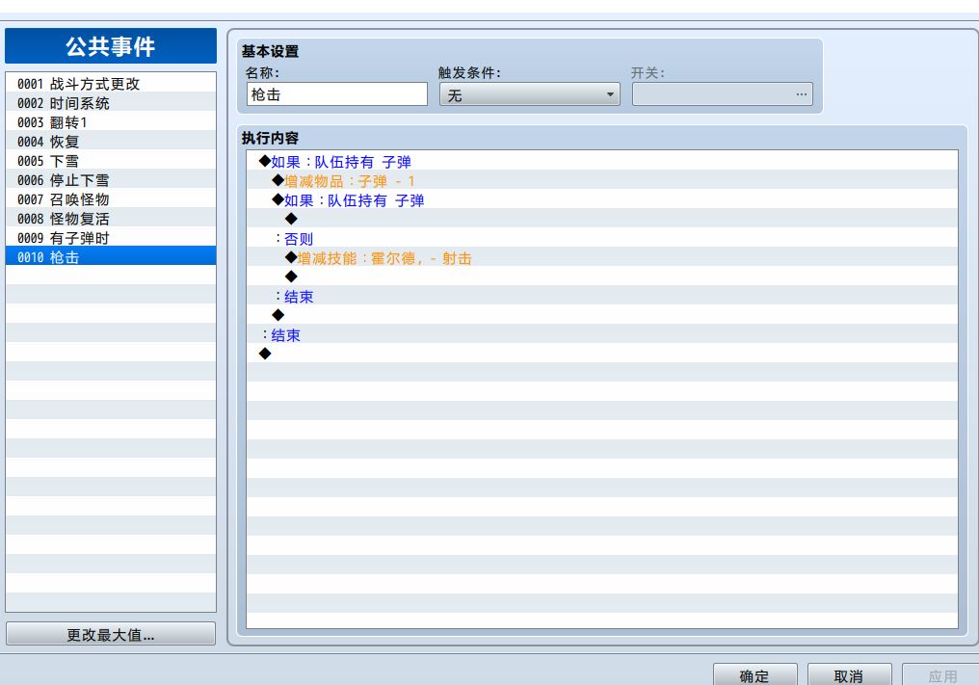Select common event 0004 恢复
Image resolution: width=979 pixels, height=685 pixels.
111,141
